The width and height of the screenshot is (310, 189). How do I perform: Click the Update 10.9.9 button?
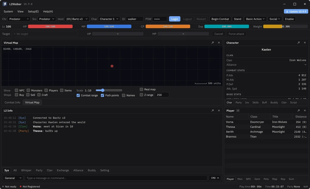click(x=296, y=12)
